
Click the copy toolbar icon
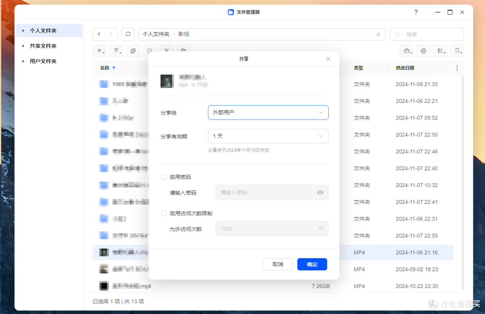[x=133, y=51]
